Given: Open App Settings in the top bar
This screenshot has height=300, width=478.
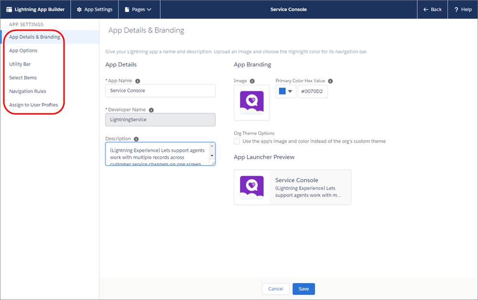Looking at the screenshot, I should tap(95, 10).
